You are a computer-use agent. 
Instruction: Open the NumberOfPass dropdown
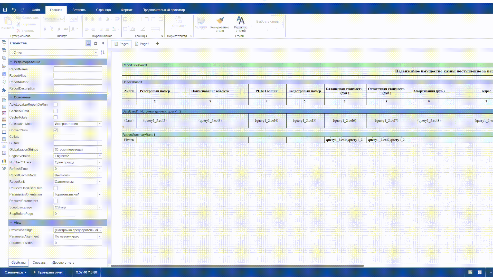pyautogui.click(x=100, y=162)
